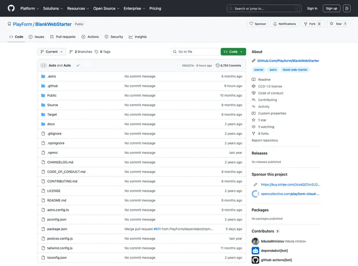The width and height of the screenshot is (358, 266).
Task: Click the Notifications bell button
Action: tap(284, 24)
